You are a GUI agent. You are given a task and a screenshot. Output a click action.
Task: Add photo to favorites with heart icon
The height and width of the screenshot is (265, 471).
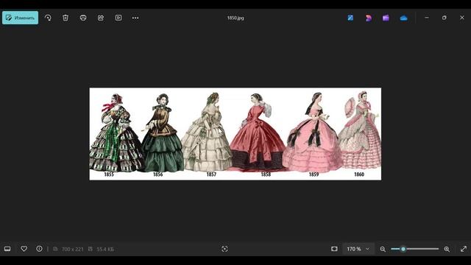coord(24,249)
